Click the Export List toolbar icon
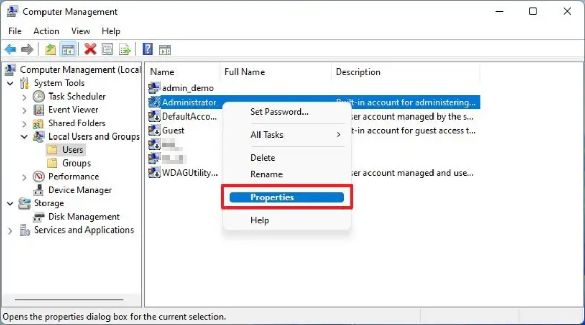 point(125,49)
